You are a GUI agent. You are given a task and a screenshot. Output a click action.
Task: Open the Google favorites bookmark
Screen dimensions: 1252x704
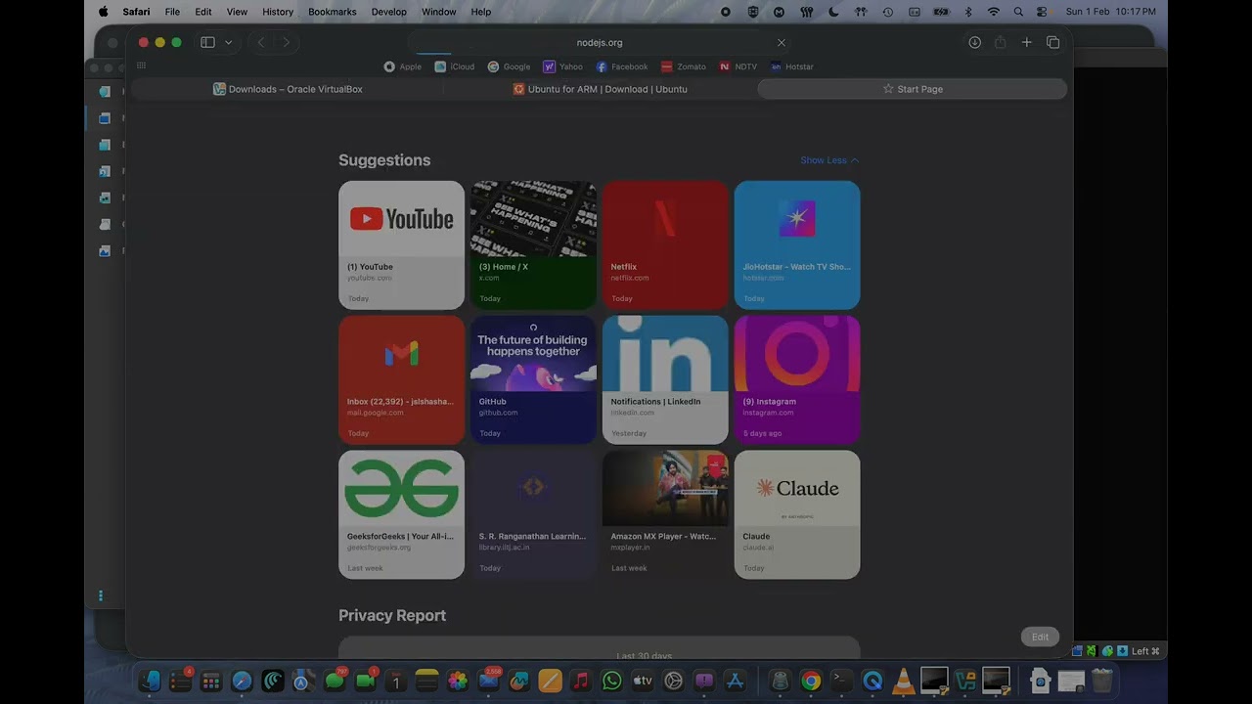tap(509, 66)
